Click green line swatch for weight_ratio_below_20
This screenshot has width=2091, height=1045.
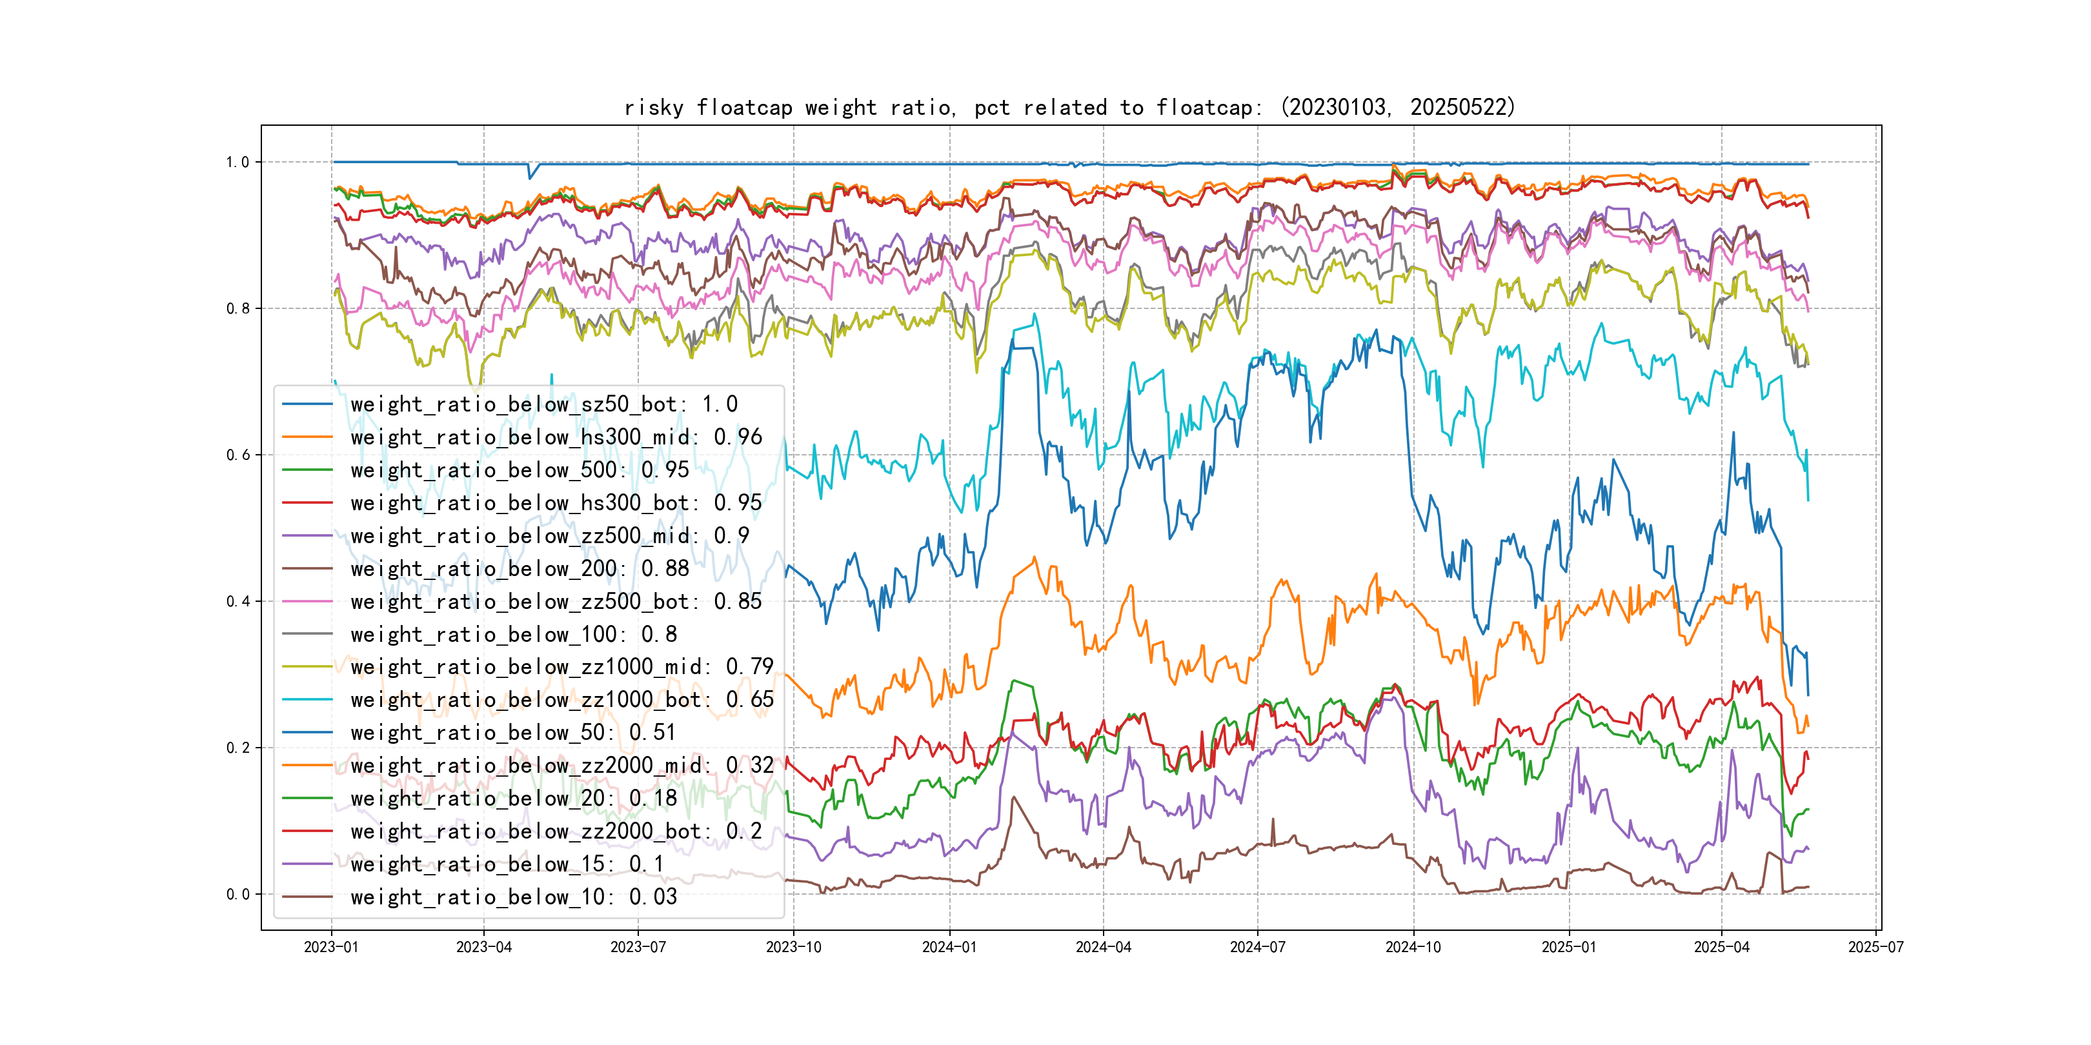click(x=307, y=799)
